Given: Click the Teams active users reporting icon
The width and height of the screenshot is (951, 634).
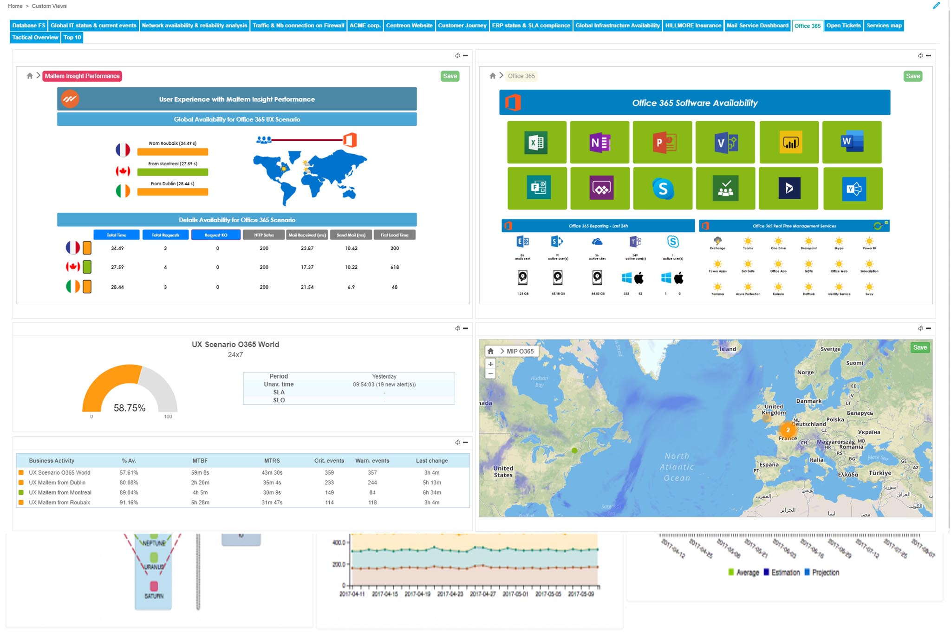Looking at the screenshot, I should (635, 242).
